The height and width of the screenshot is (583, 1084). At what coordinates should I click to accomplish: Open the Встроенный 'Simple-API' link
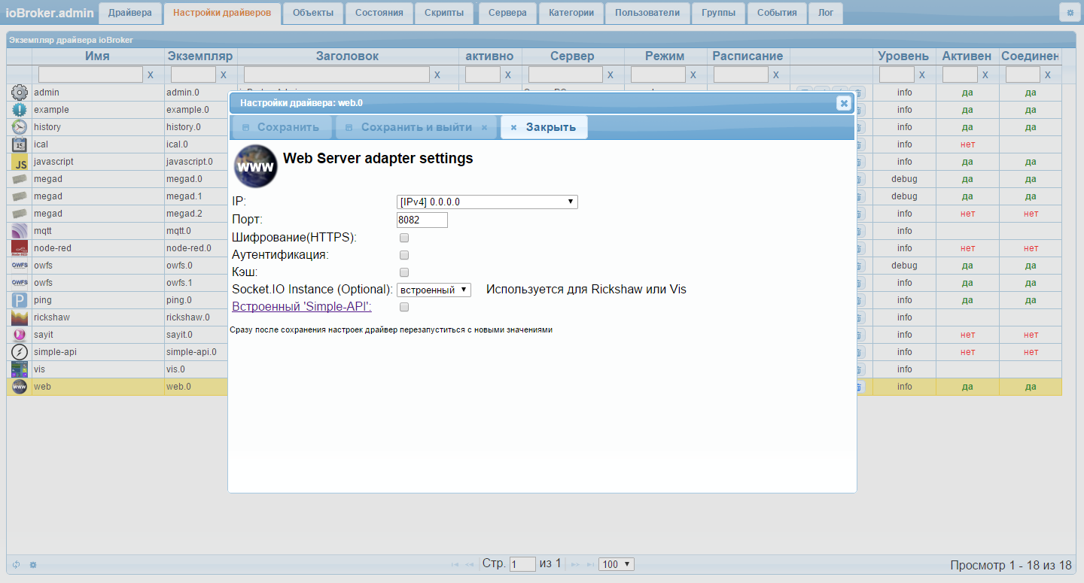[302, 307]
